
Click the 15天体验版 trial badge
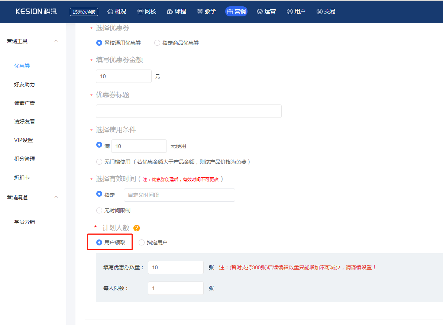(x=84, y=12)
